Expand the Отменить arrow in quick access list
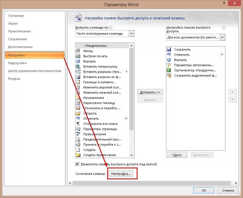Viewport: 243px width, 198px height. pos(222,55)
